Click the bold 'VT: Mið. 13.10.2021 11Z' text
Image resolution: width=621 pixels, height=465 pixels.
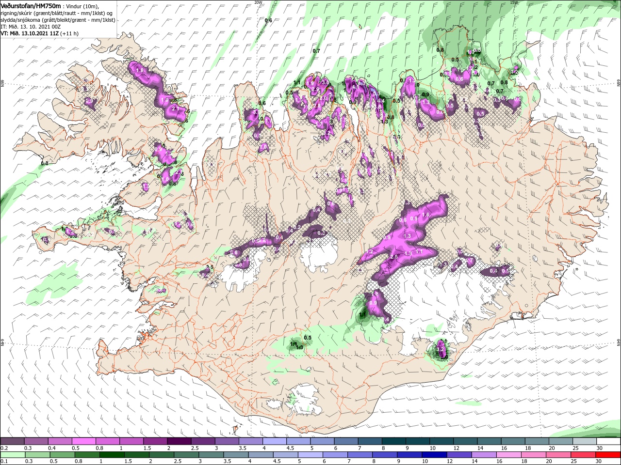pyautogui.click(x=30, y=33)
